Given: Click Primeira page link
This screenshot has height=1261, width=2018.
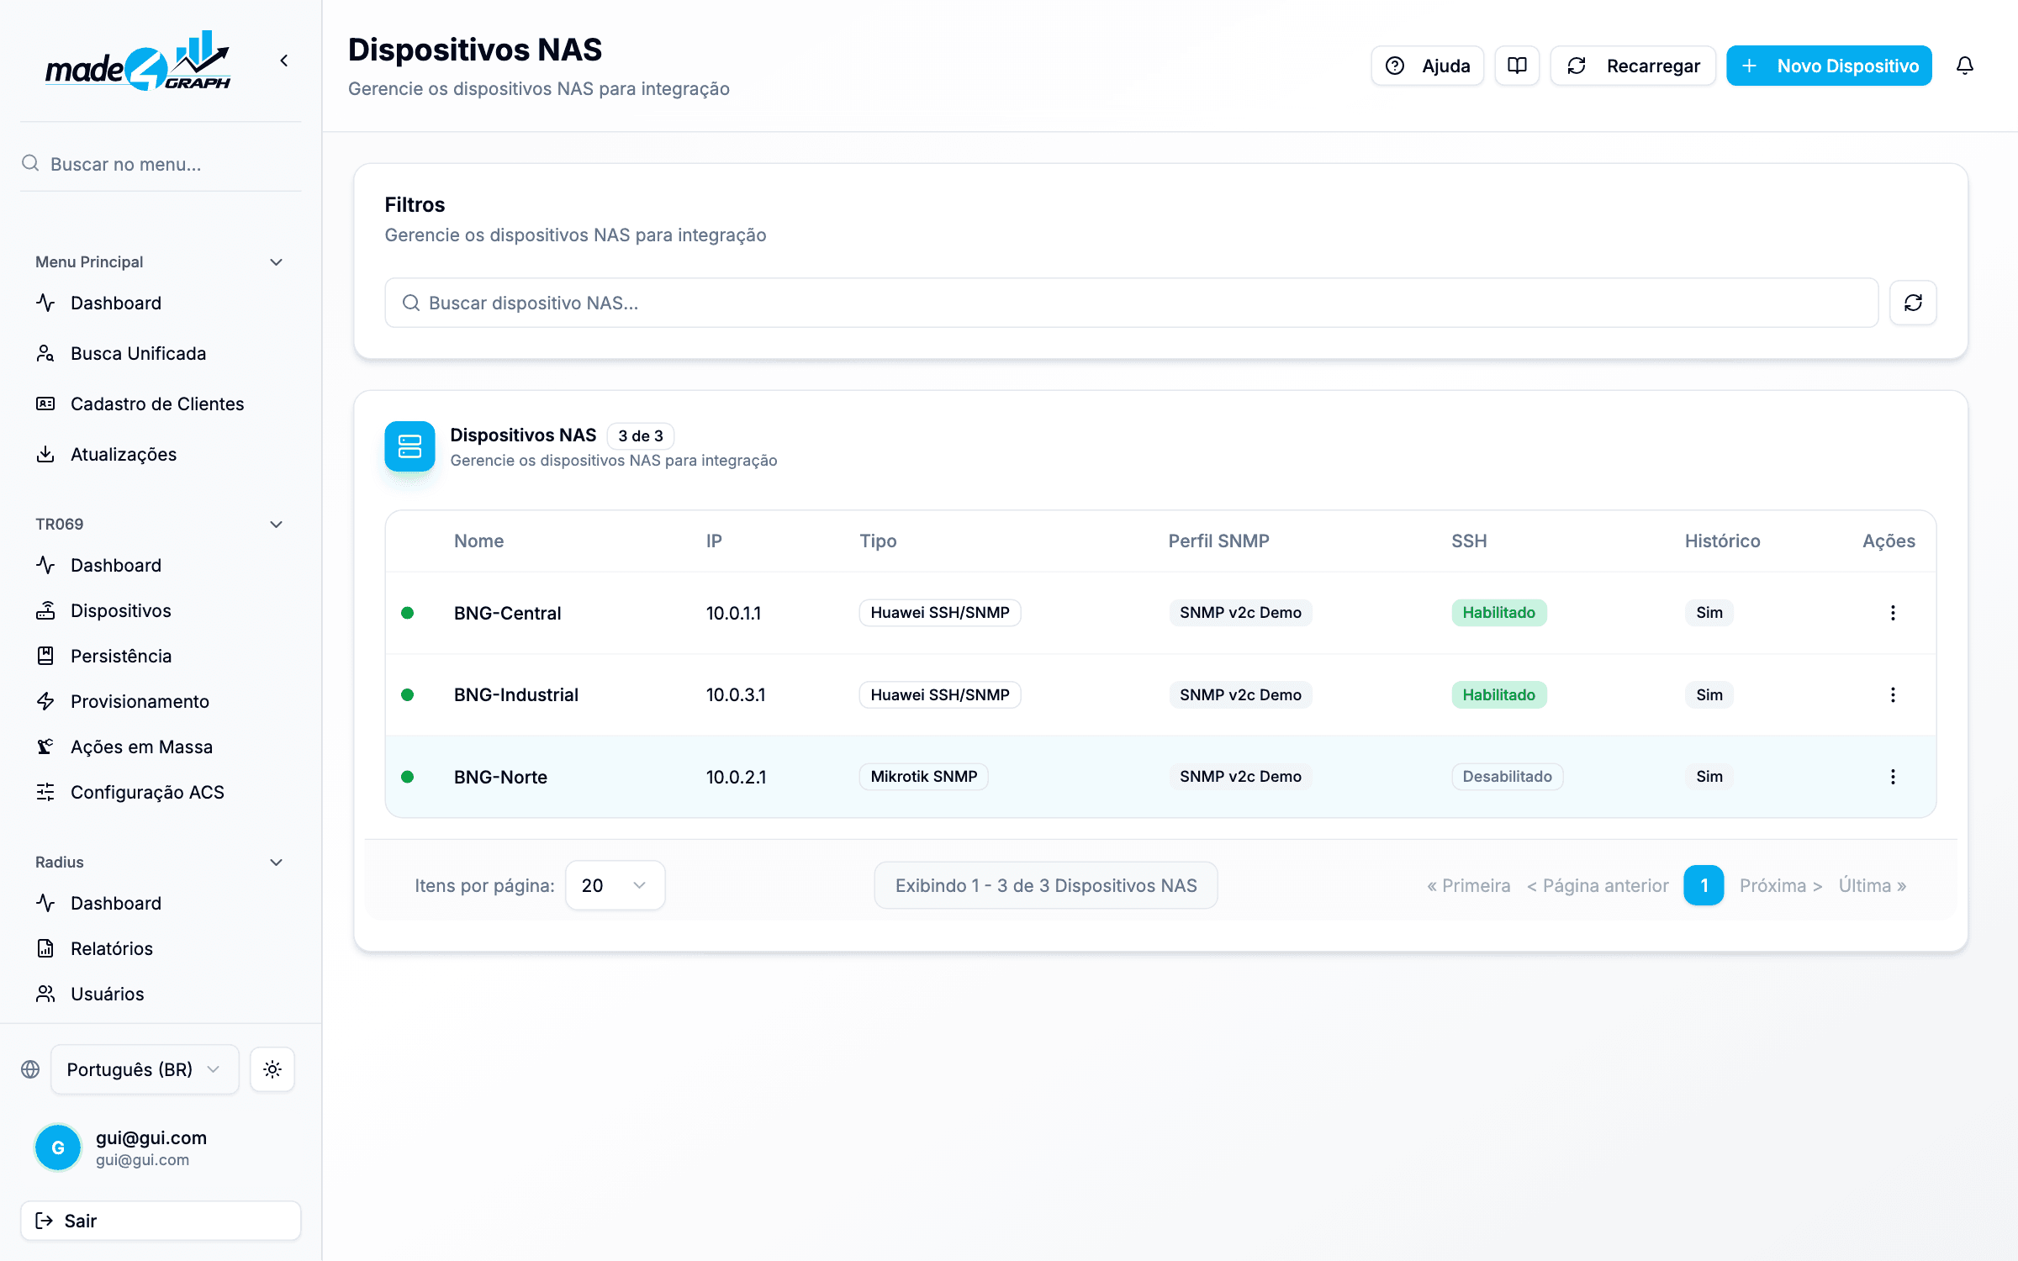Looking at the screenshot, I should [1469, 885].
